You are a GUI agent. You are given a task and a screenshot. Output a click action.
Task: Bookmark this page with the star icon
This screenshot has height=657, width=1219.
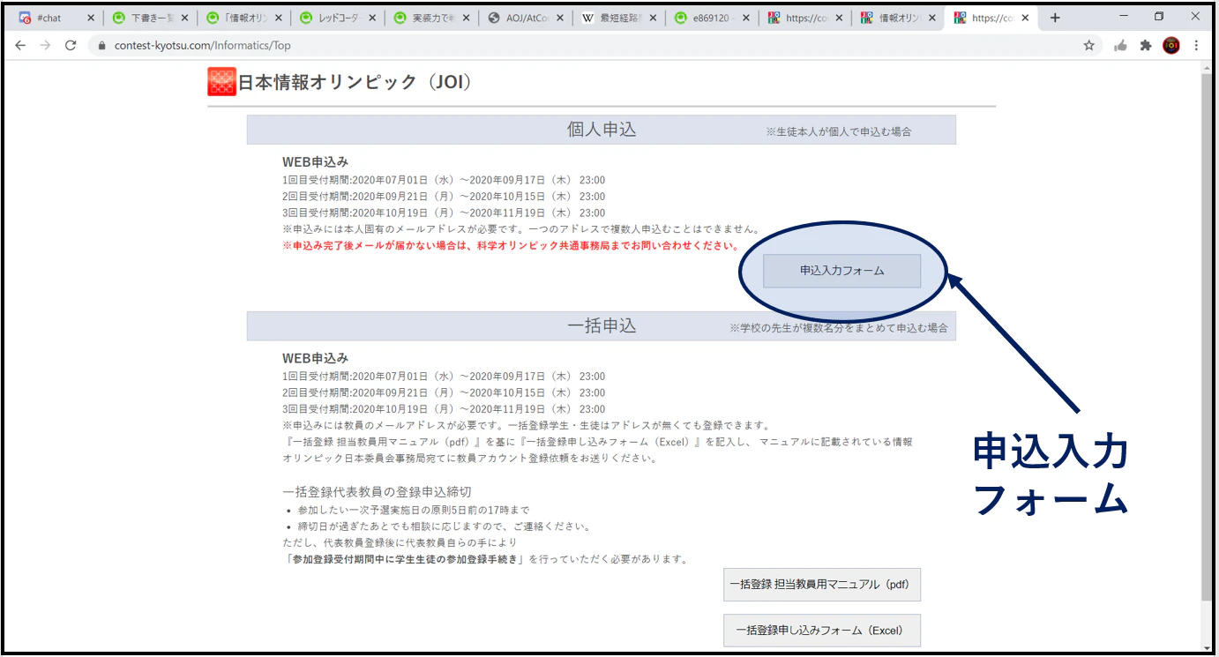pos(1089,46)
